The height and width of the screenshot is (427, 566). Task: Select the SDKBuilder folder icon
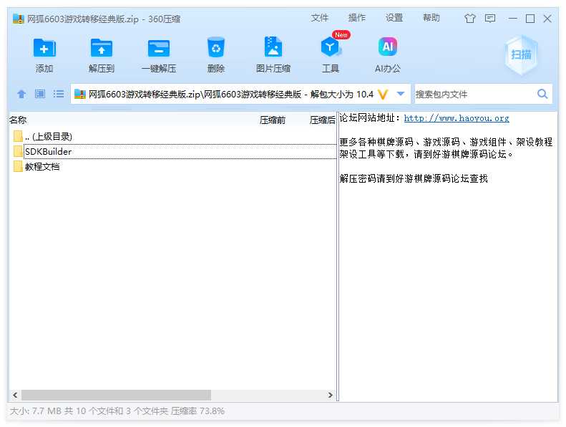(x=18, y=151)
